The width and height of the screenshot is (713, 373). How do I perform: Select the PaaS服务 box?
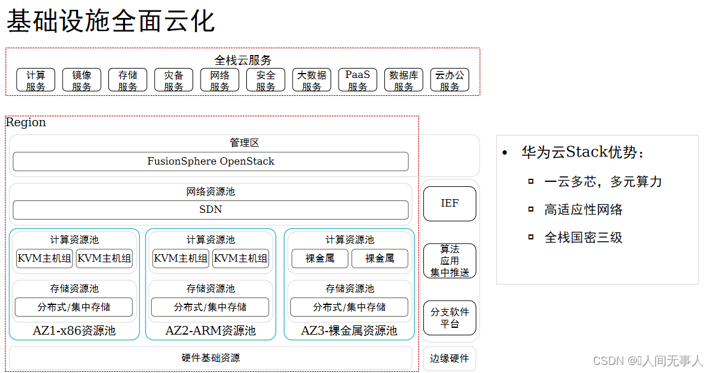tap(357, 80)
